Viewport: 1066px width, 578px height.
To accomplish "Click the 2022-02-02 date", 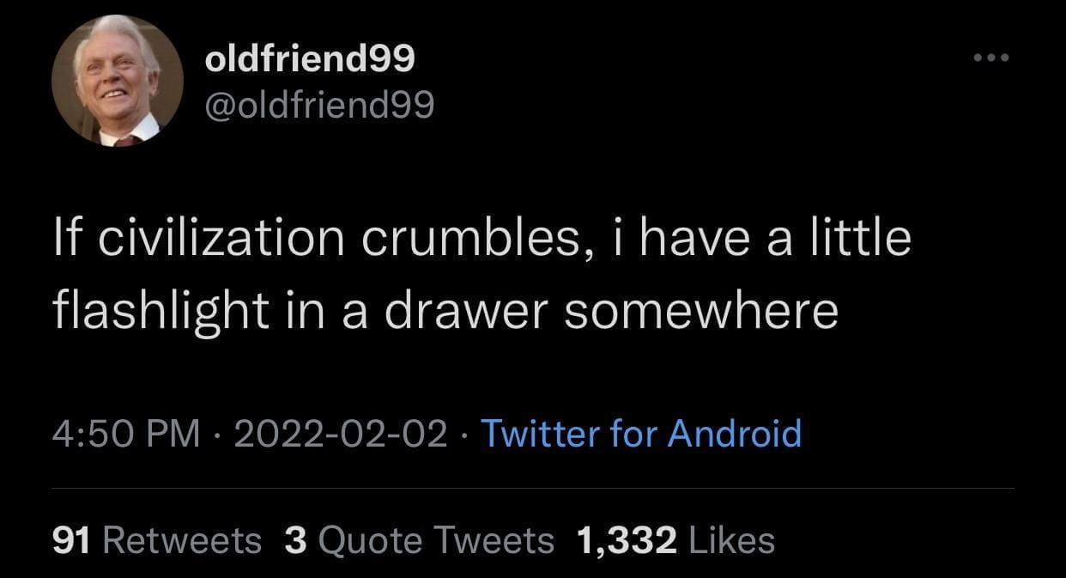I will (340, 433).
